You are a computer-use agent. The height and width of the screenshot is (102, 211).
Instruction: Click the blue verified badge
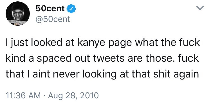coord(71,9)
